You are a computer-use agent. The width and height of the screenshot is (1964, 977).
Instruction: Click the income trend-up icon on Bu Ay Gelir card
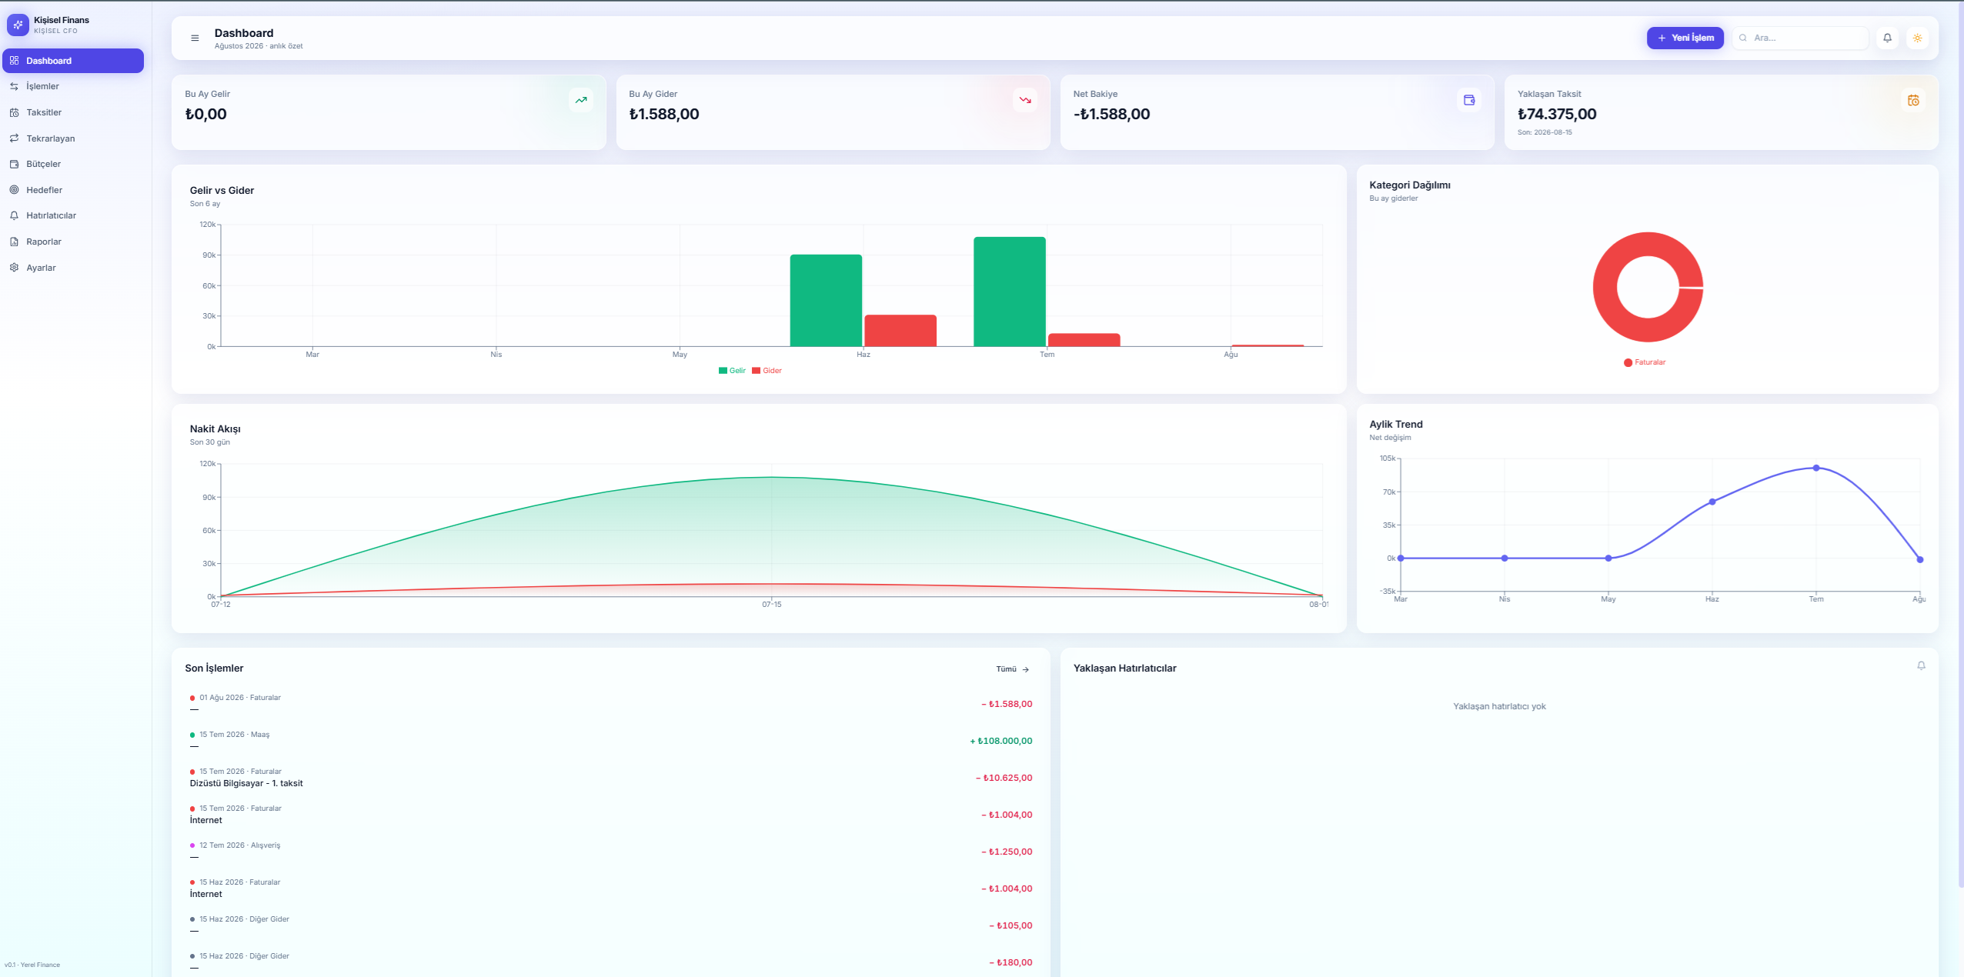(581, 100)
